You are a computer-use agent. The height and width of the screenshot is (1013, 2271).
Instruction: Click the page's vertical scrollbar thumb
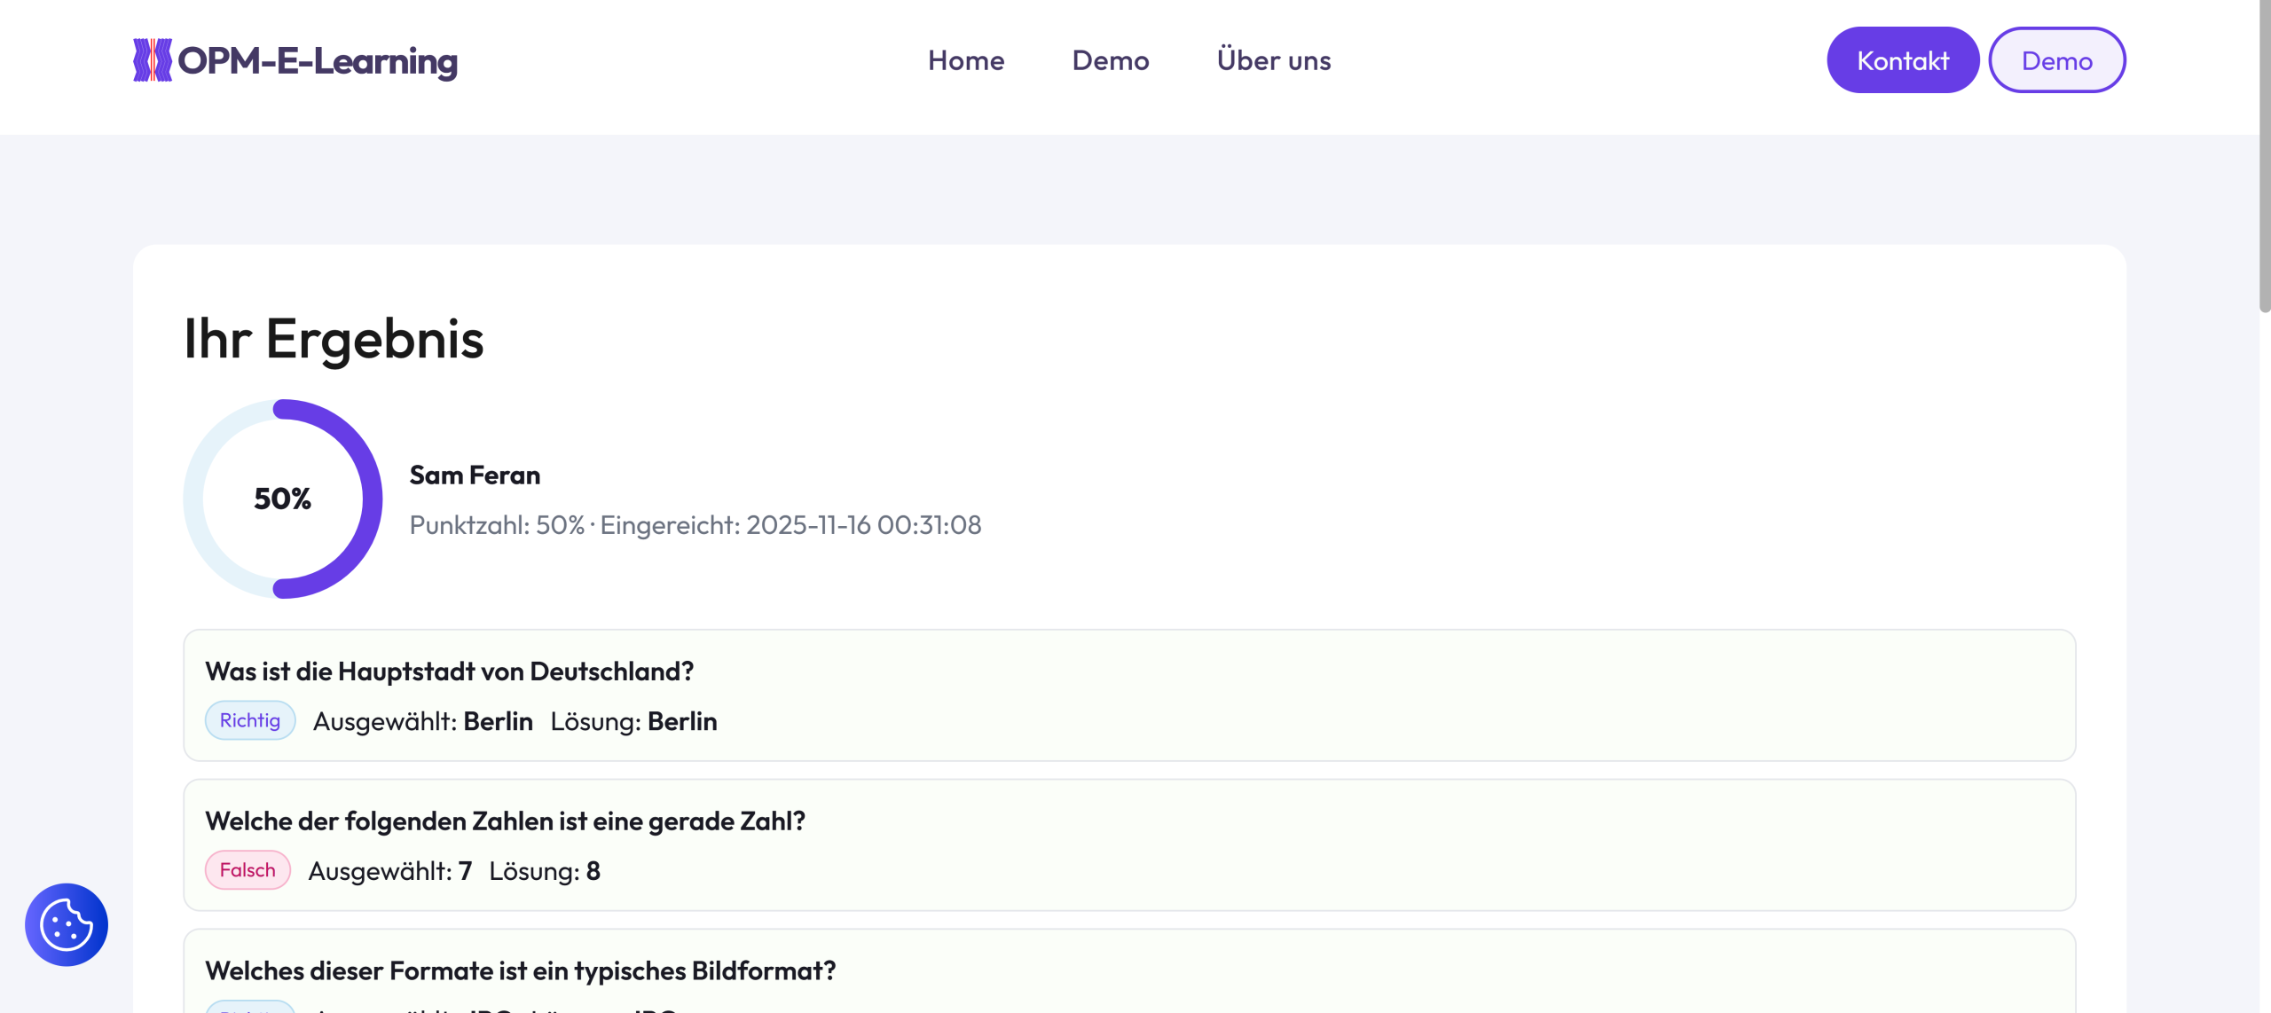[2264, 155]
